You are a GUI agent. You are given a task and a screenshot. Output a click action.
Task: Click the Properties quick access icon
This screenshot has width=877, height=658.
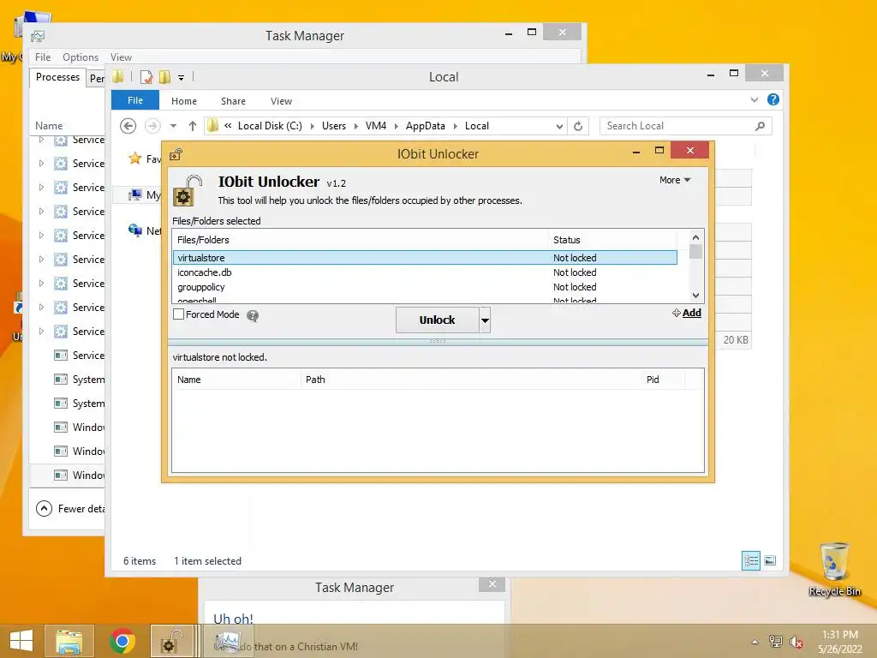point(146,77)
